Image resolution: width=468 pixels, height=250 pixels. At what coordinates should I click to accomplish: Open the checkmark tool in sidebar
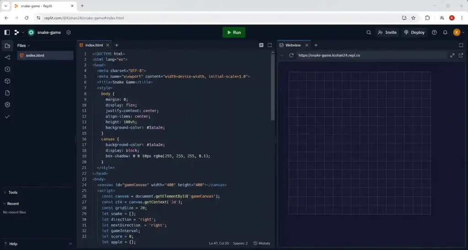click(x=7, y=117)
